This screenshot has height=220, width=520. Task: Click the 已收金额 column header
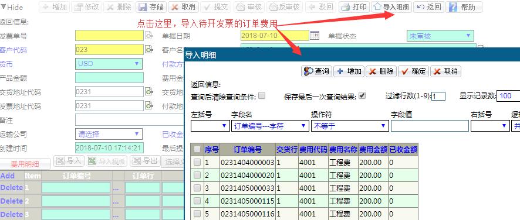(403, 150)
